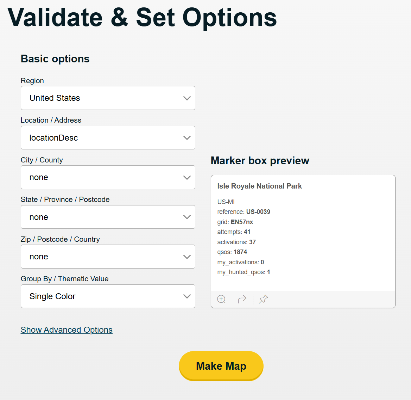Open the Region dropdown showing United States

108,98
